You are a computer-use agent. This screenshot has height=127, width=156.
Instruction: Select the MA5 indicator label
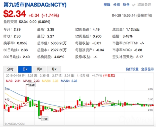pyautogui.click(x=13, y=81)
